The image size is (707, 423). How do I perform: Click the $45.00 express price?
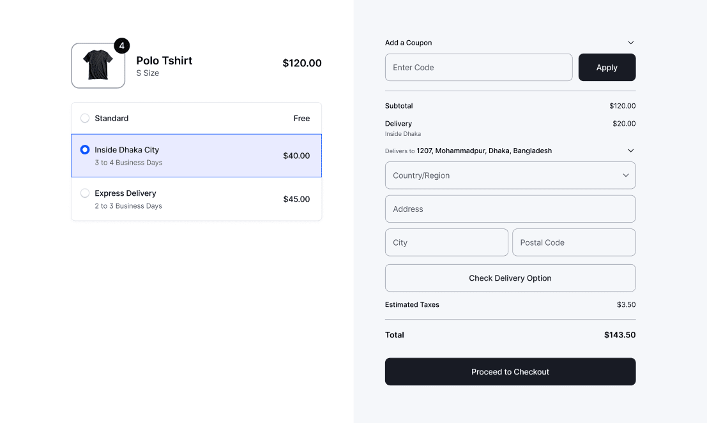tap(296, 199)
